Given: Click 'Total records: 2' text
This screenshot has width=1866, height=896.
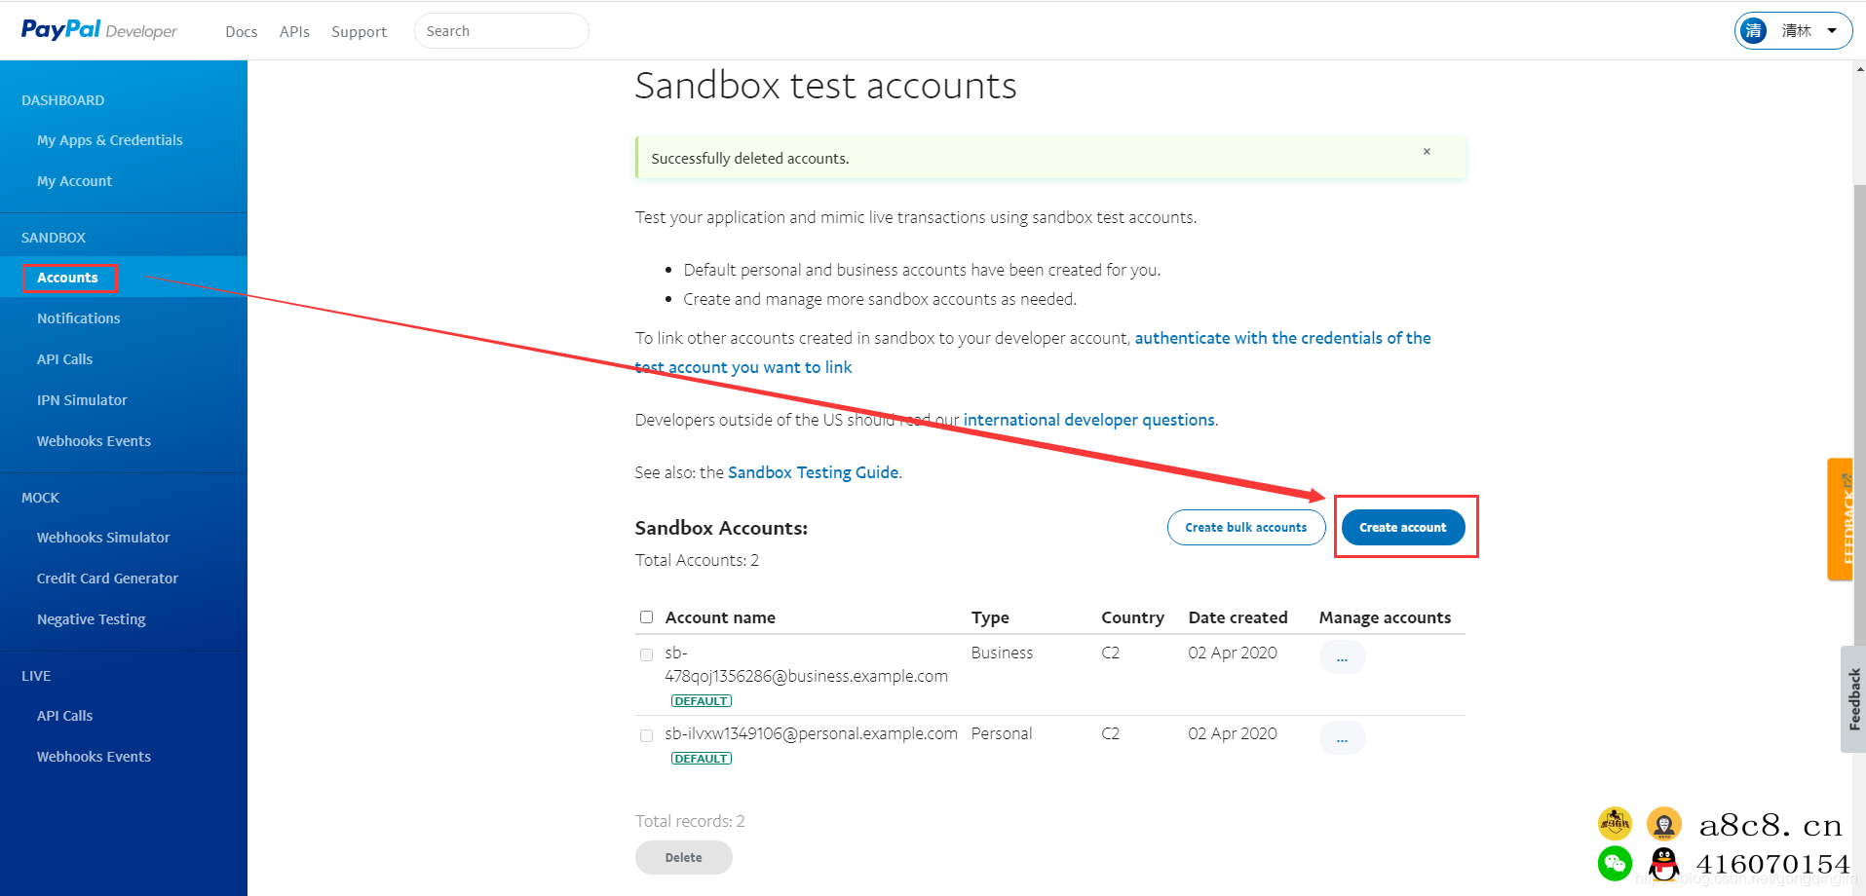Looking at the screenshot, I should [x=690, y=821].
